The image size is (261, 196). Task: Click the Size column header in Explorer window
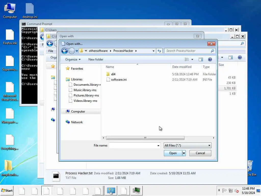tap(221, 65)
